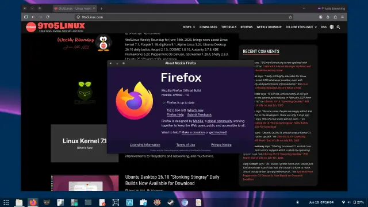368x207 pixels.
Task: Open the TUTORIALS menu item
Action: (x=229, y=27)
